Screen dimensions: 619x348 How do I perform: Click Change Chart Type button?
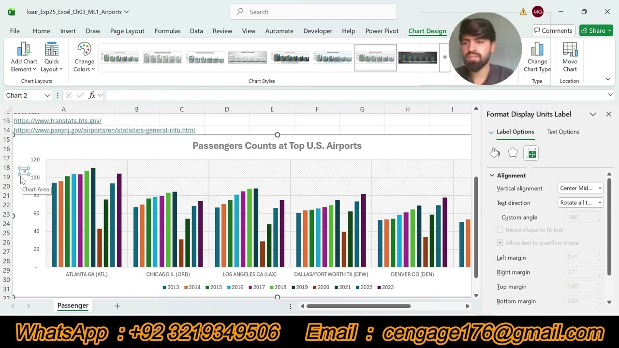537,57
